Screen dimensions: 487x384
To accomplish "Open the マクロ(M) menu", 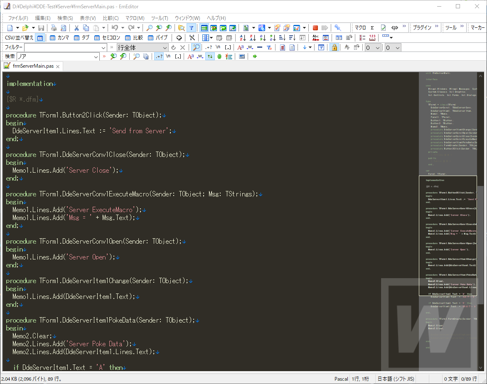I will 135,18.
